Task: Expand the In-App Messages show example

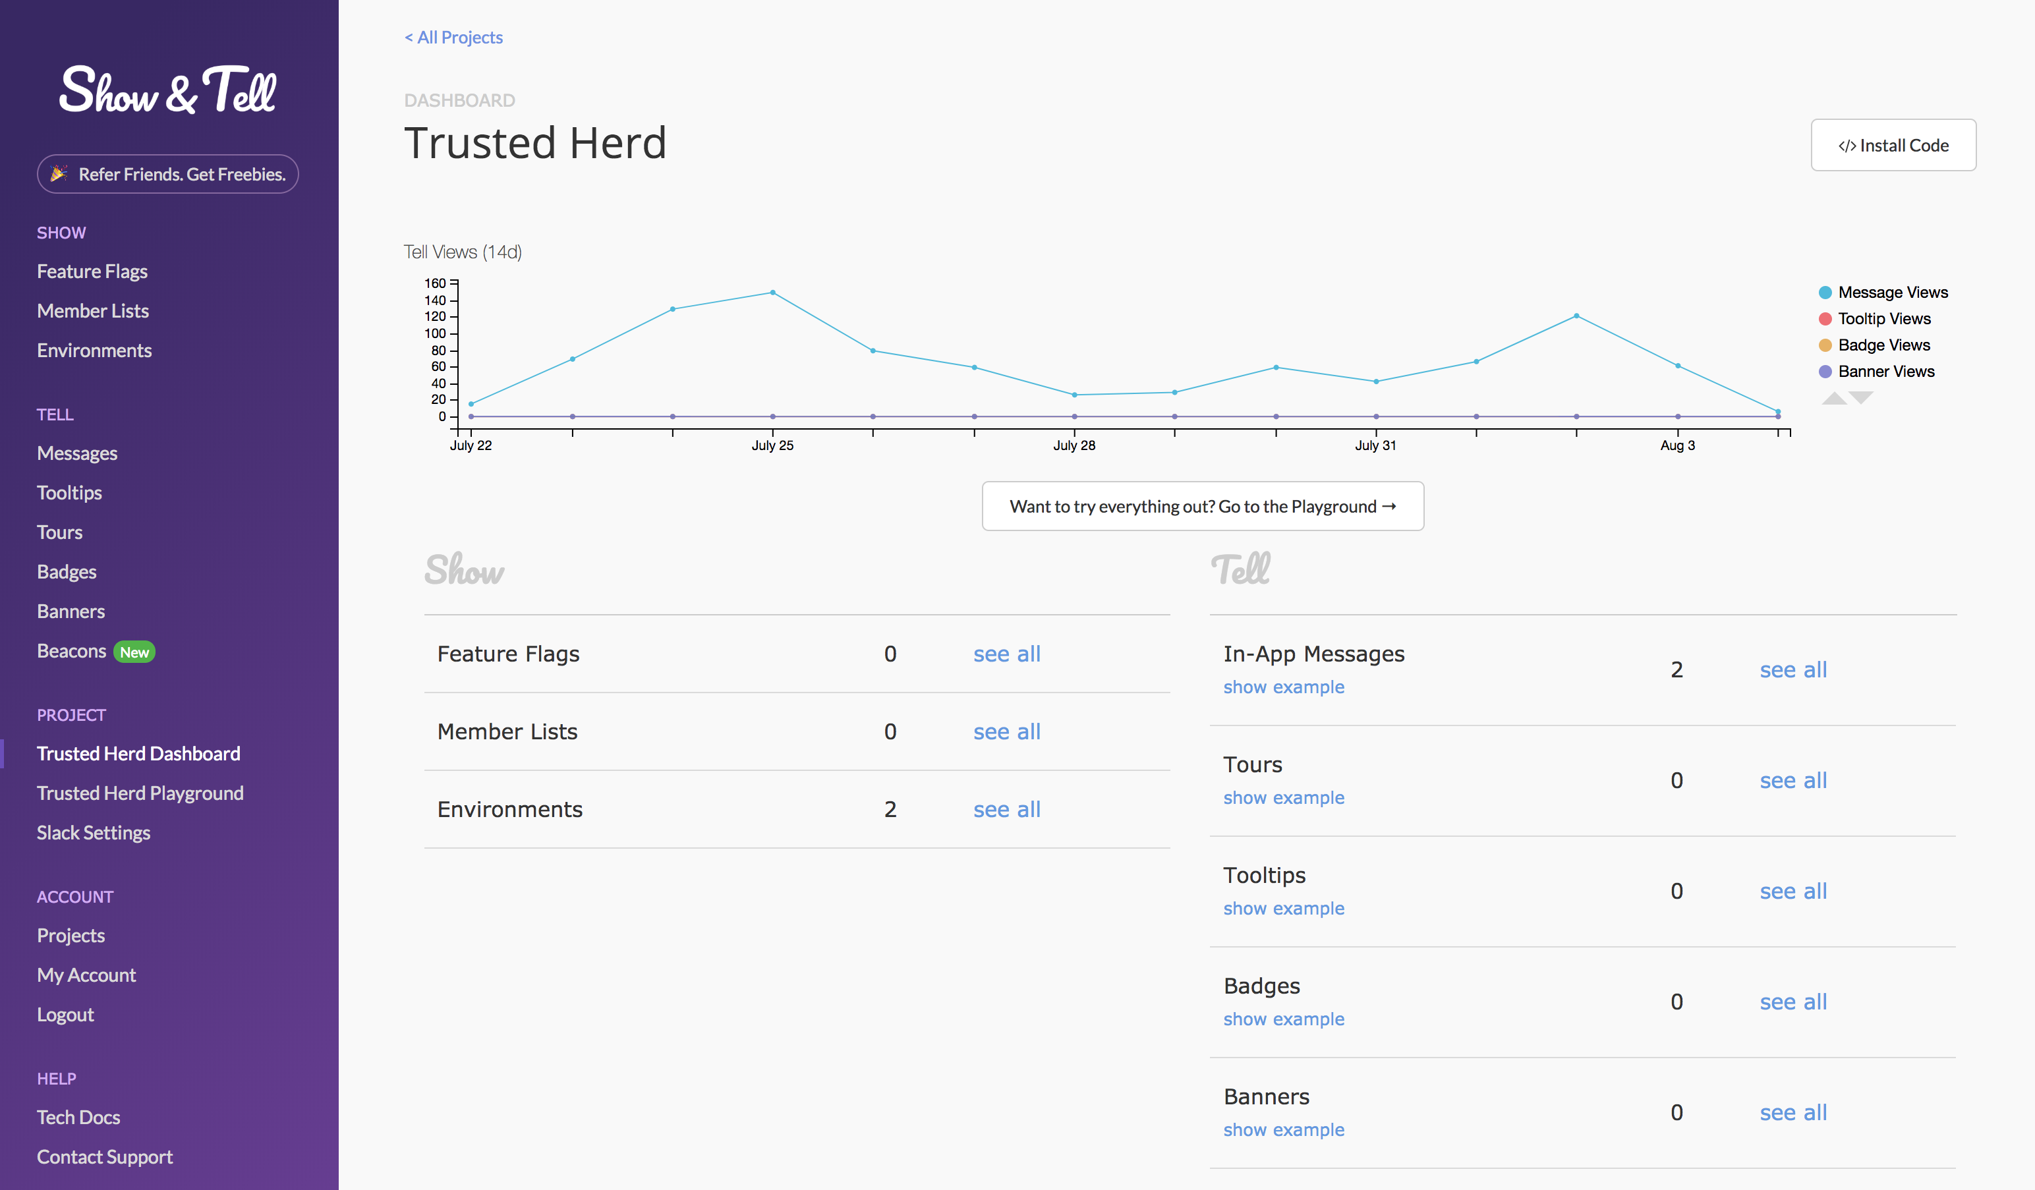Action: [1283, 687]
